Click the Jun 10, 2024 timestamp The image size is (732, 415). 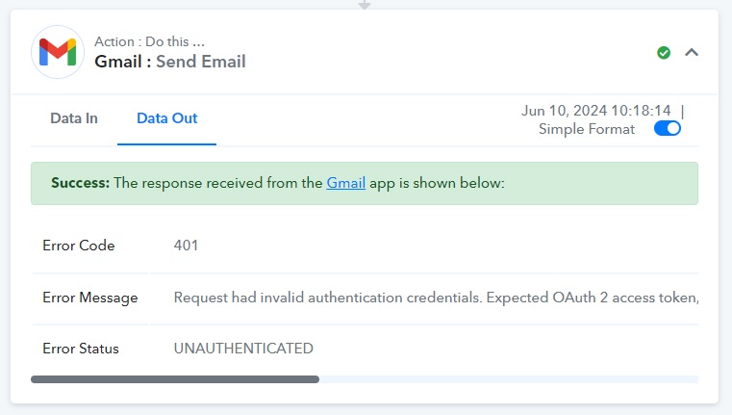point(595,111)
